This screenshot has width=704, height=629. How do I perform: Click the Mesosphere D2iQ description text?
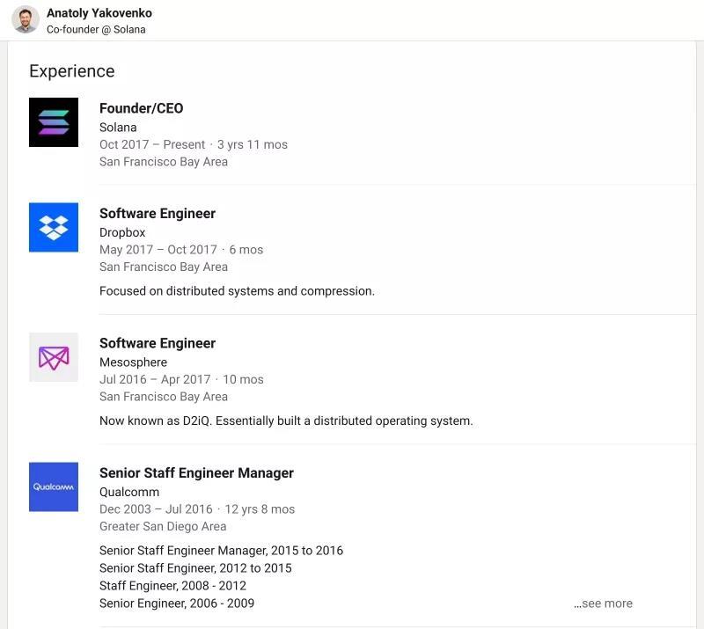point(286,421)
